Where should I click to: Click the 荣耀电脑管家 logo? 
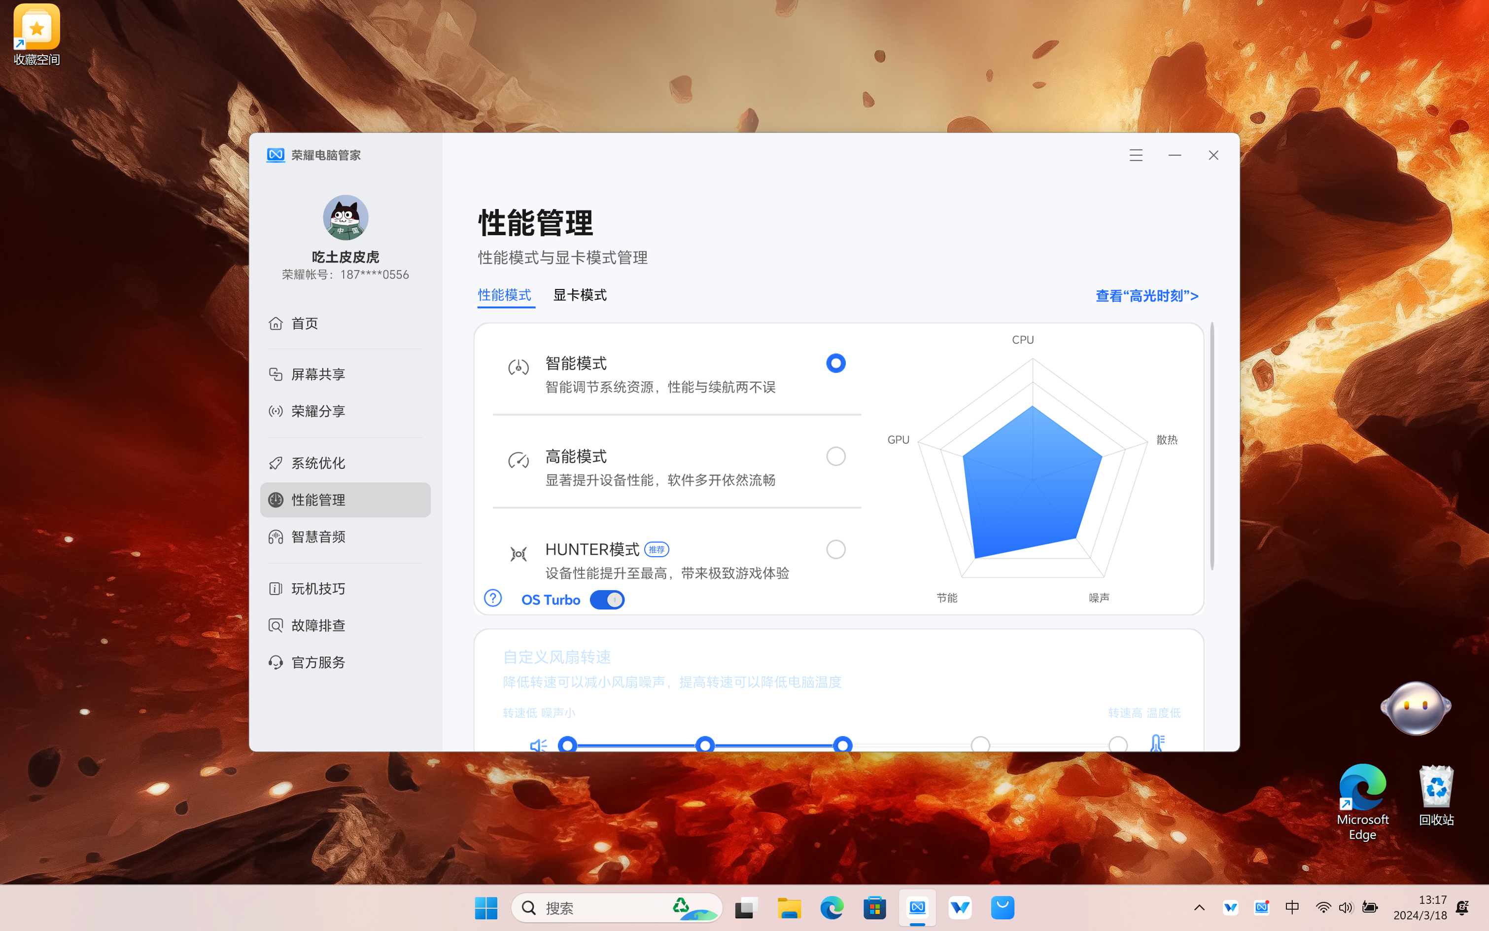[276, 154]
